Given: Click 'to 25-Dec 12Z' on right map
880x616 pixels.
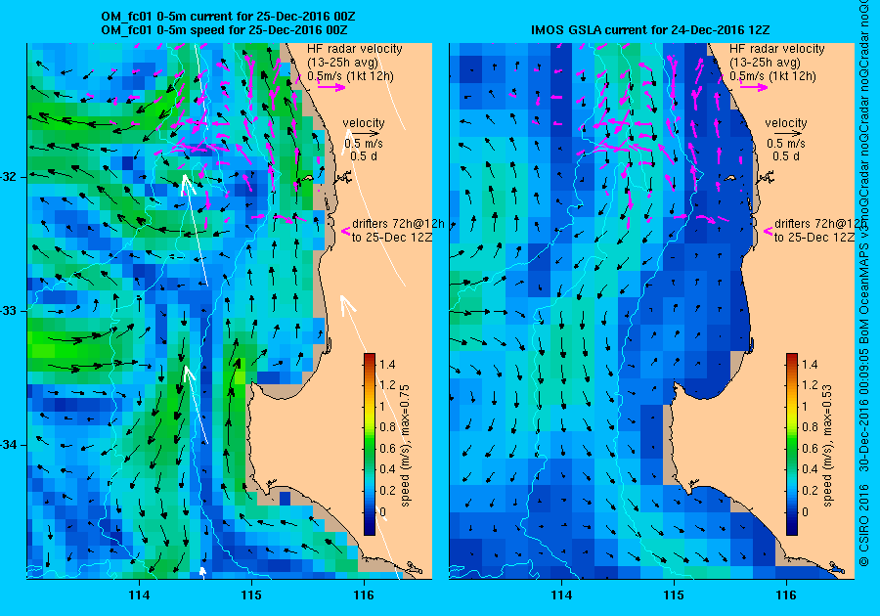Looking at the screenshot, I should (x=814, y=237).
